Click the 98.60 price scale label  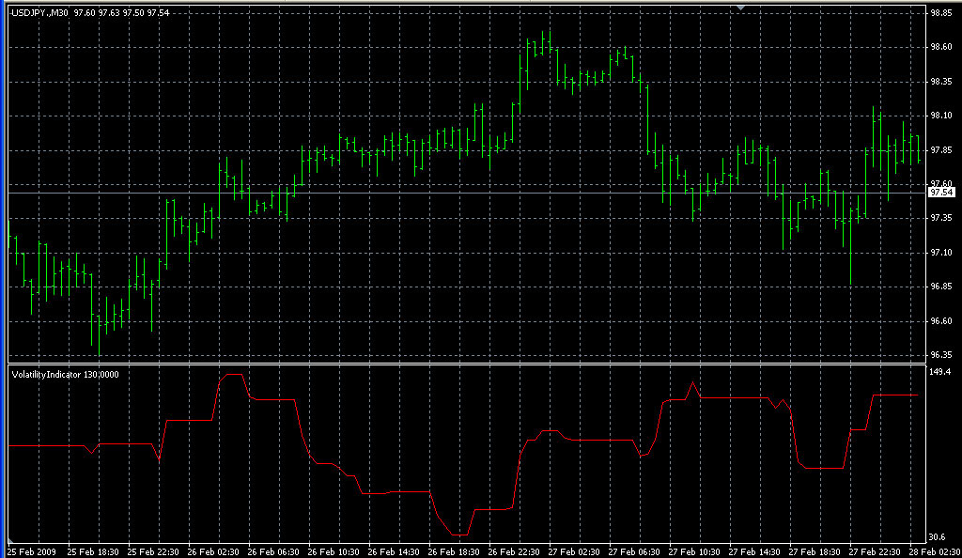click(940, 47)
